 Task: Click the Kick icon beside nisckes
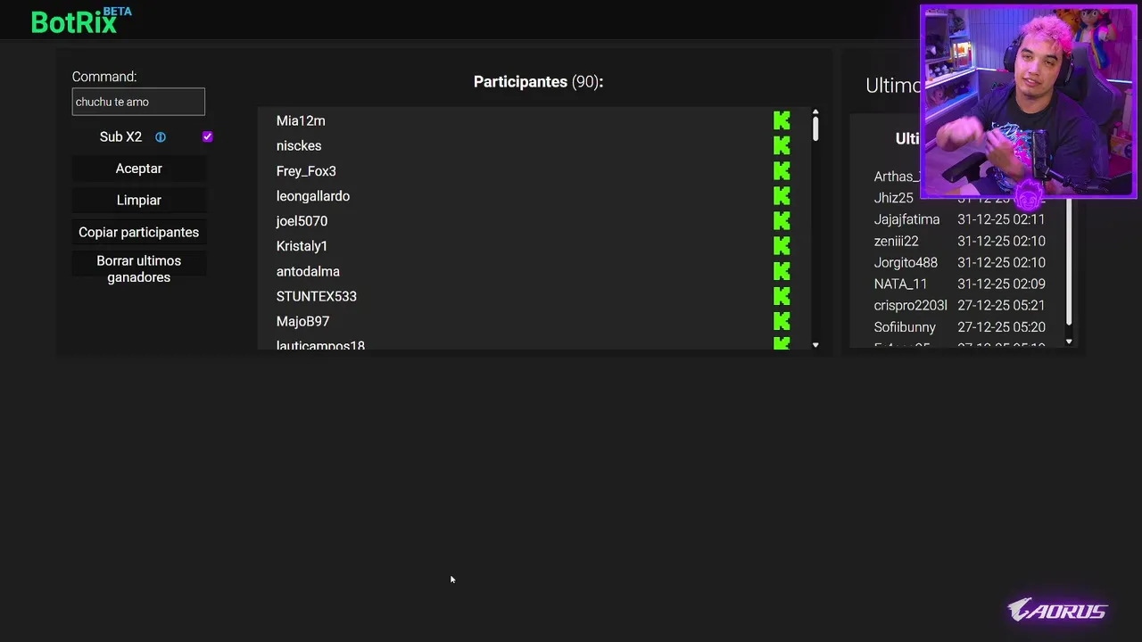pyautogui.click(x=782, y=145)
